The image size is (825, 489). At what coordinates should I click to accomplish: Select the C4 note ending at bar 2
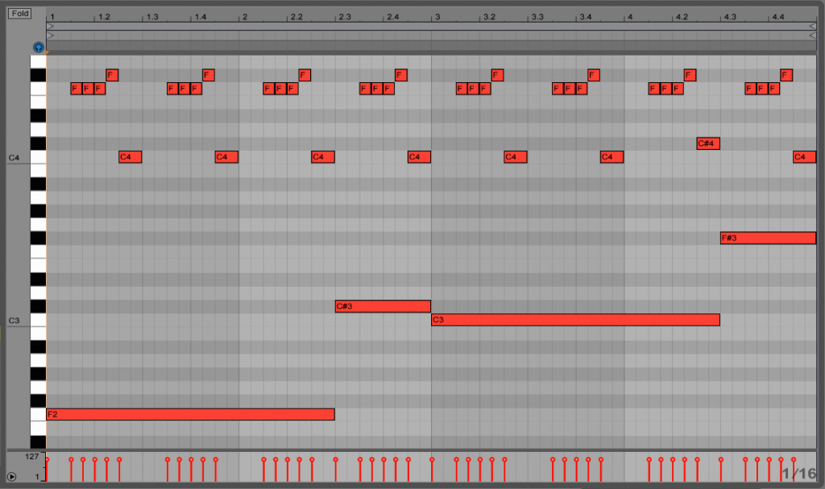226,157
